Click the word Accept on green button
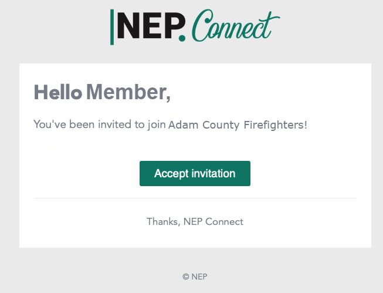The height and width of the screenshot is (293, 383). pos(171,174)
